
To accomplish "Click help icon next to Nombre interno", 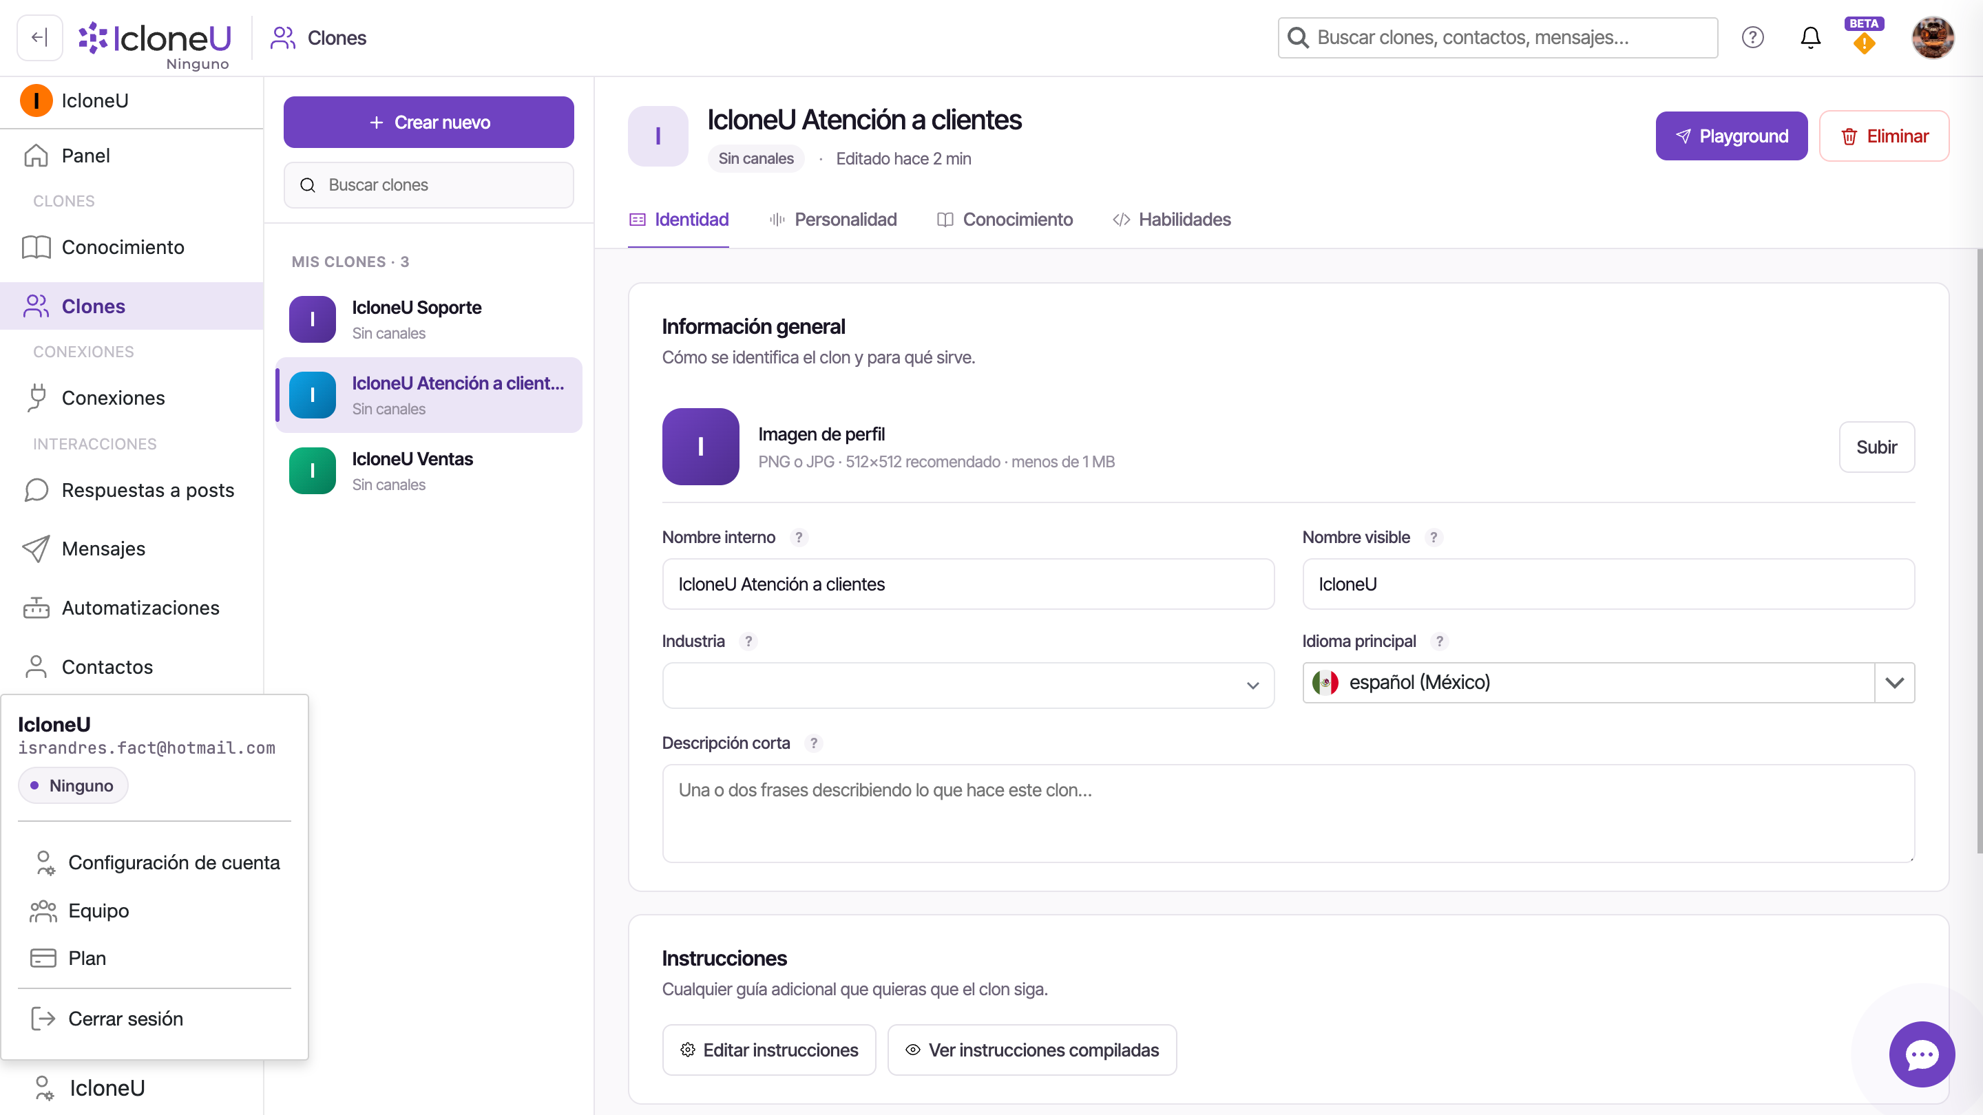I will [799, 537].
